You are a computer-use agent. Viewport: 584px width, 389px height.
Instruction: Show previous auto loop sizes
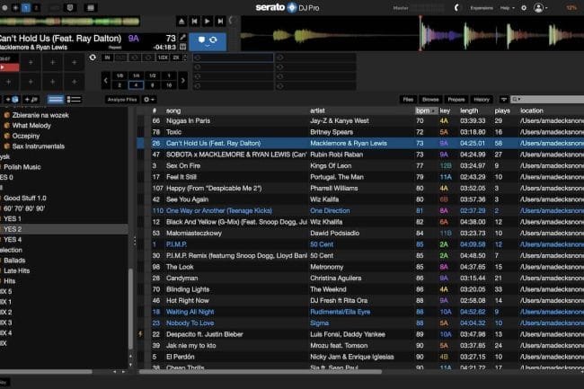[x=106, y=81]
